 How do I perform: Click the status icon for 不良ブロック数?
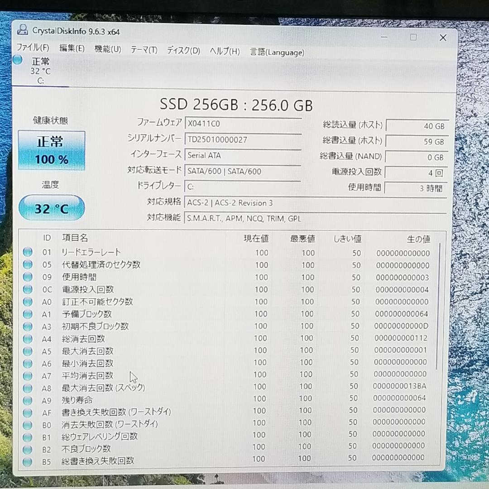click(27, 449)
